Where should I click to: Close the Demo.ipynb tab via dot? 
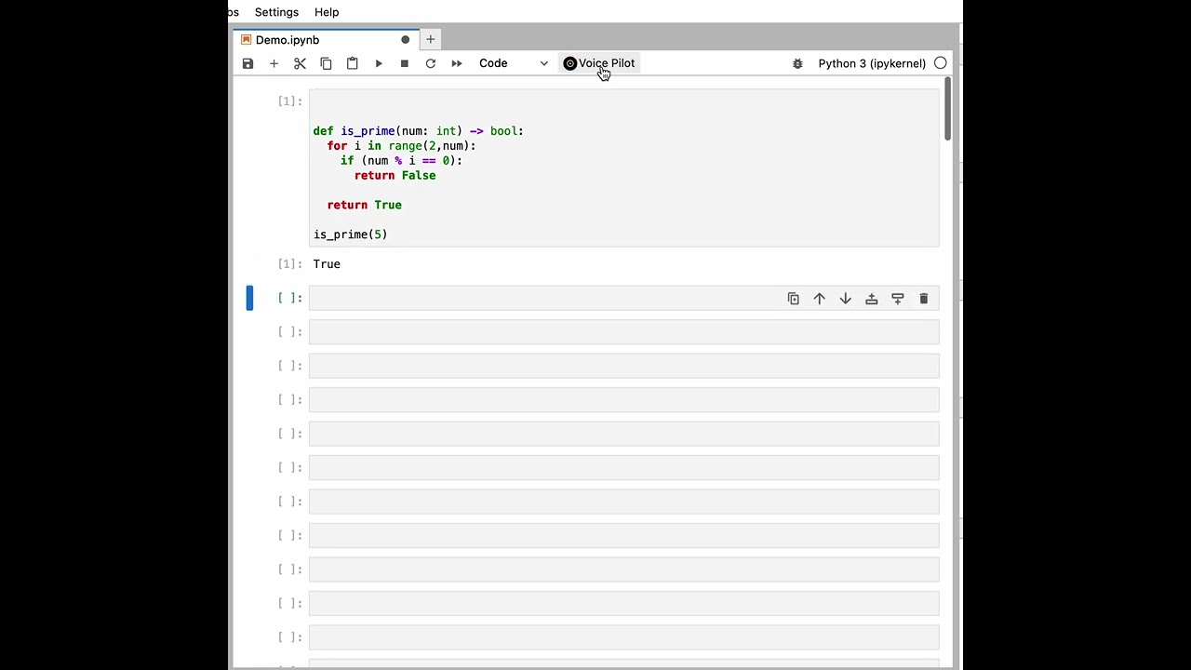pyautogui.click(x=405, y=40)
